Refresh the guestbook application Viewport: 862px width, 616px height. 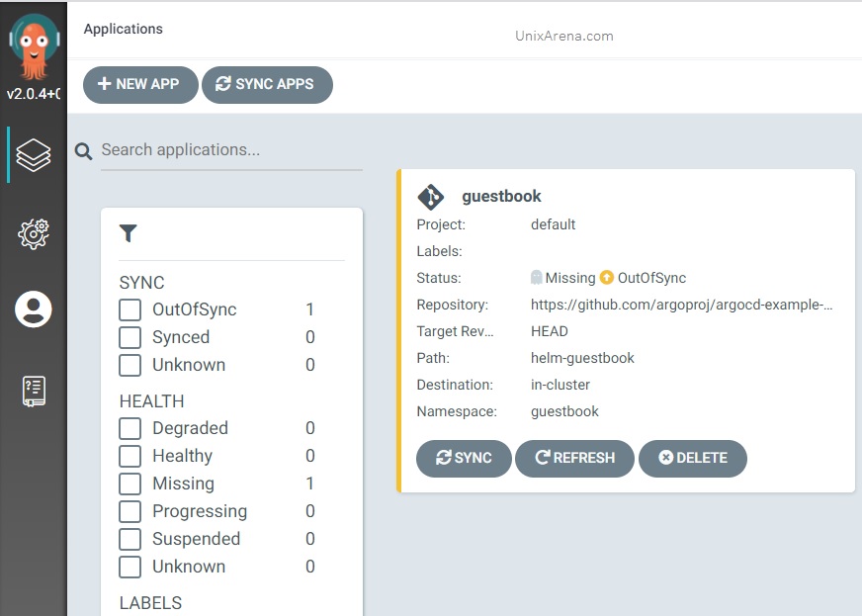[574, 458]
